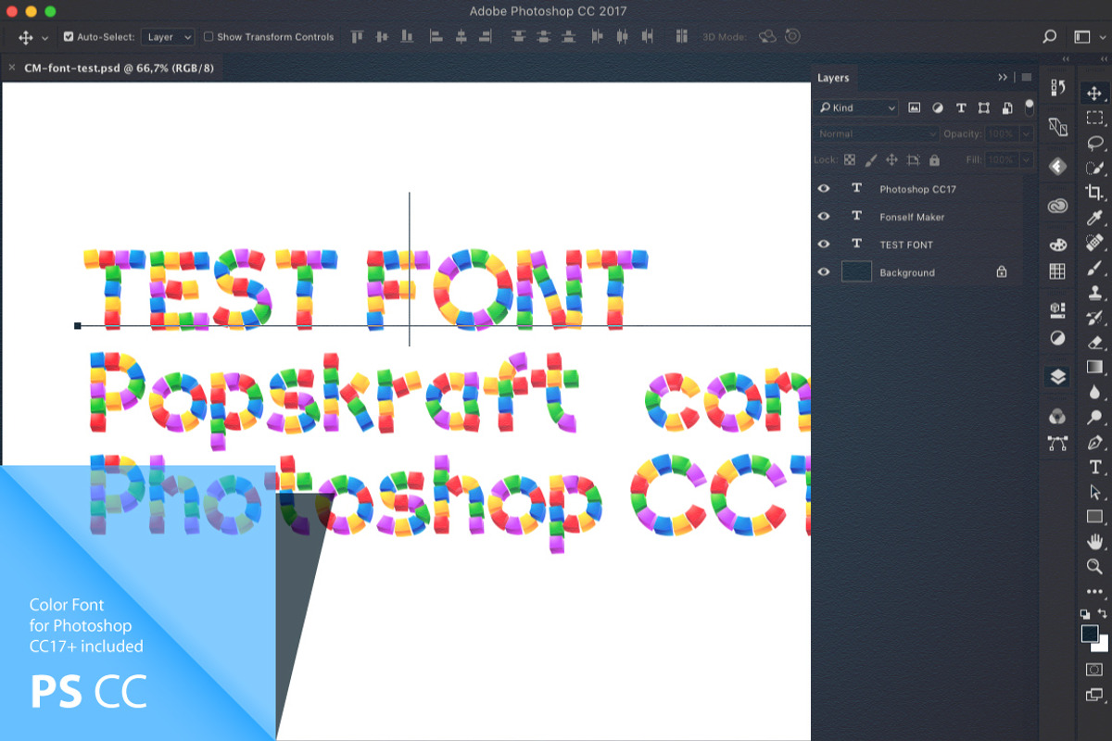Filter layers by type layers

click(961, 107)
